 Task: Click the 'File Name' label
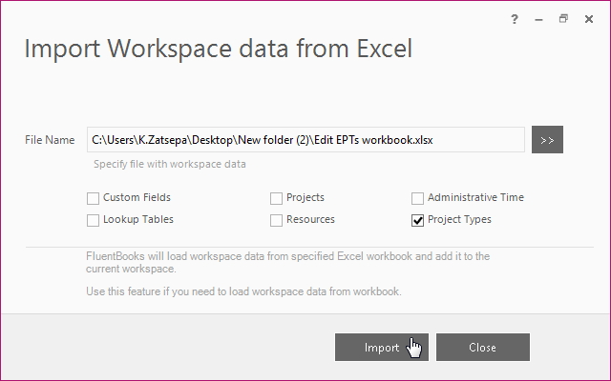pos(50,140)
